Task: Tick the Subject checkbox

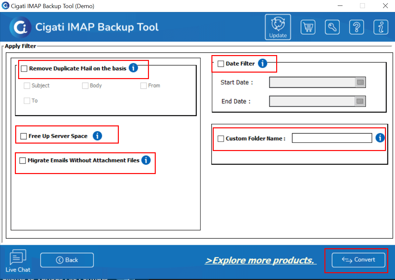Action: coord(27,86)
